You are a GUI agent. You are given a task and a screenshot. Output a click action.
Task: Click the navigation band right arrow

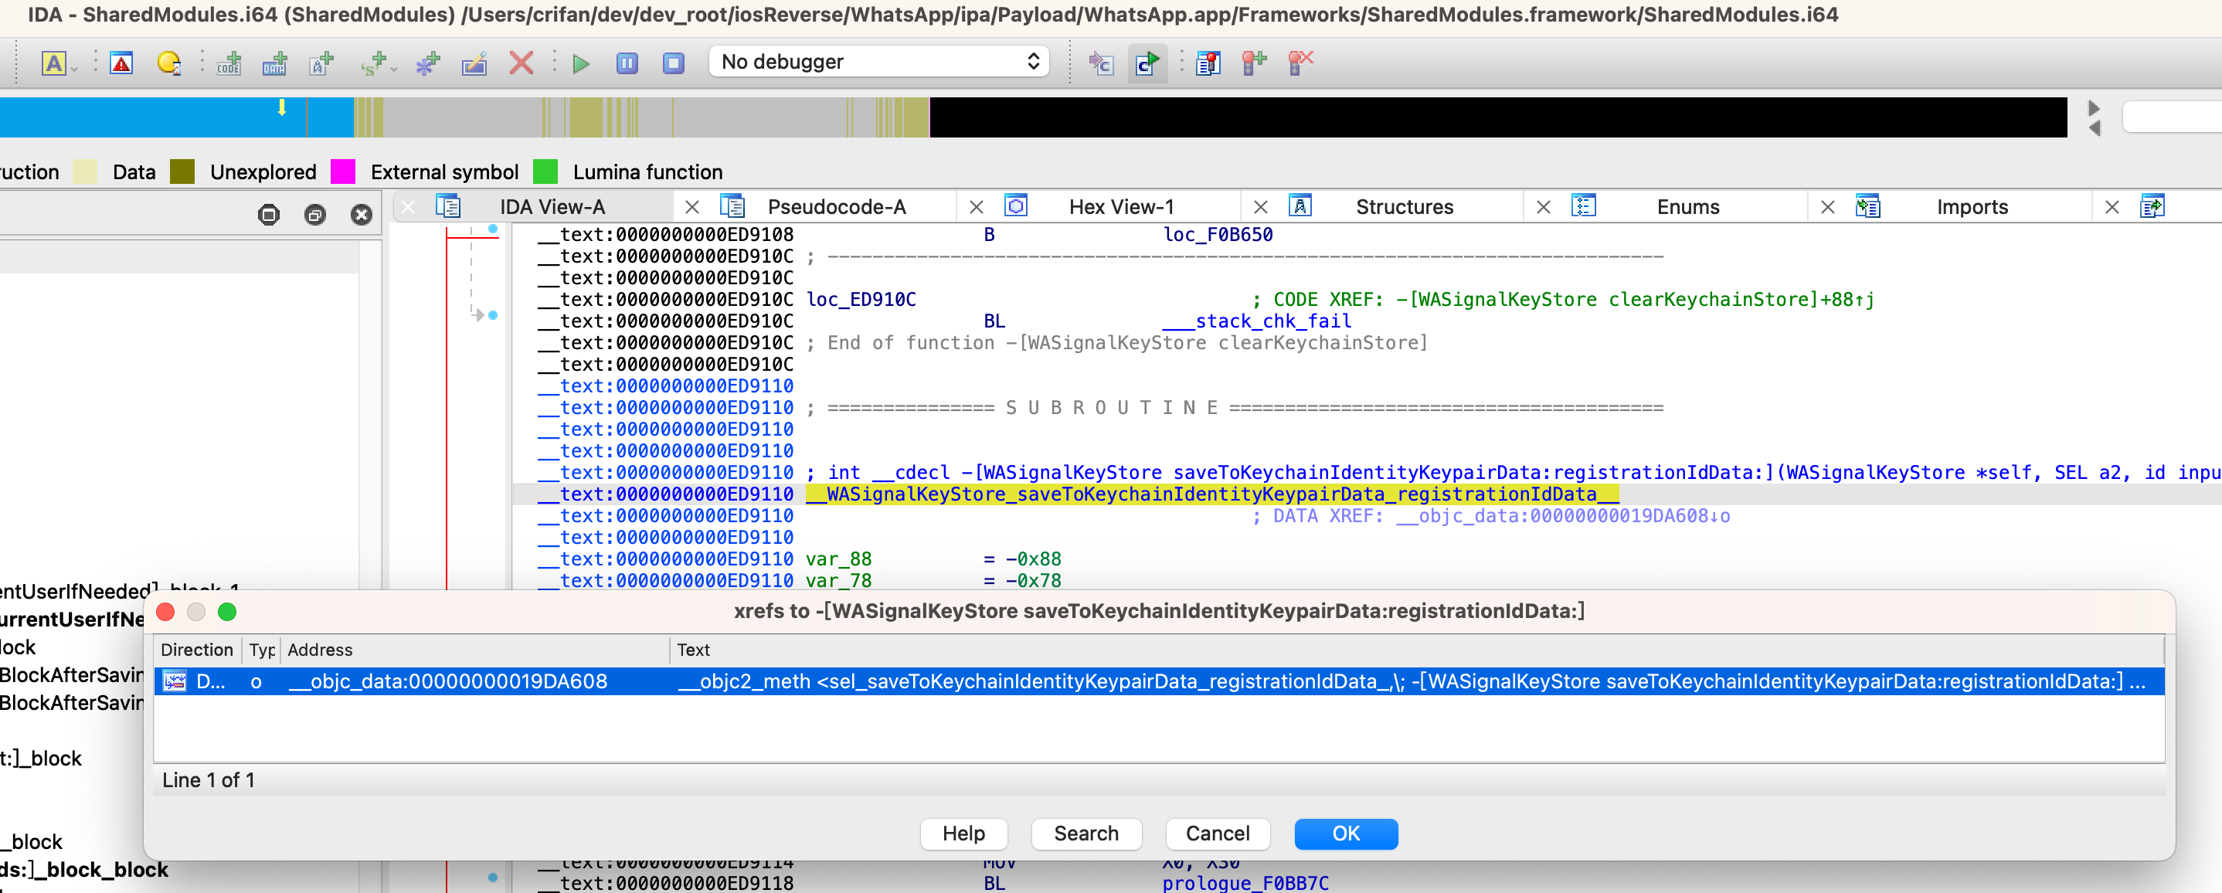click(2094, 108)
